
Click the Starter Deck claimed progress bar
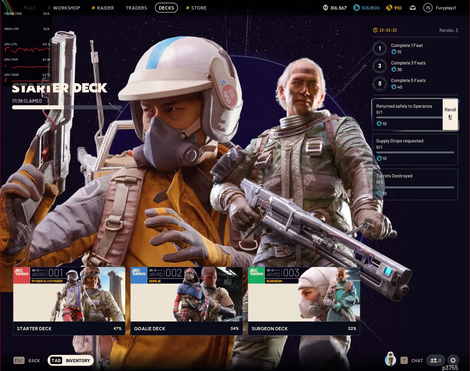tap(67, 107)
